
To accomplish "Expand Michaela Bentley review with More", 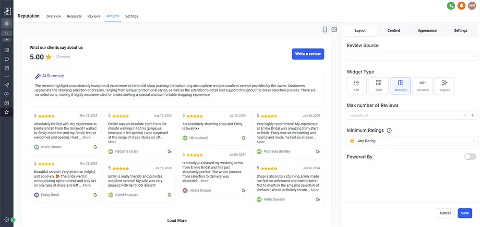I will [x=261, y=142].
